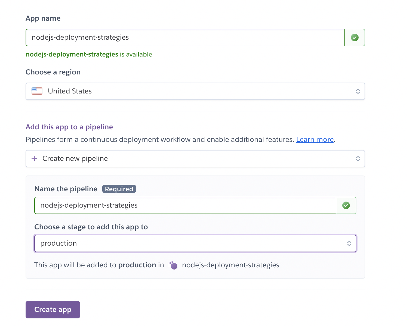Viewport: 407px width, 326px height.
Task: Click the pipeline name beside the hexagon icon
Action: 230,265
